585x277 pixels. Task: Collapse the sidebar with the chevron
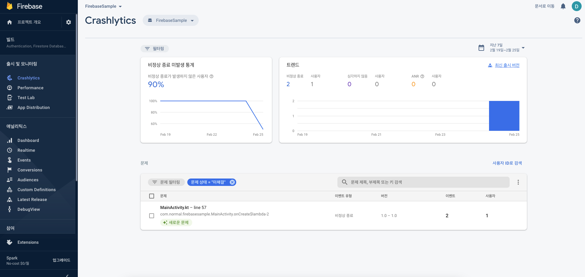(67, 275)
